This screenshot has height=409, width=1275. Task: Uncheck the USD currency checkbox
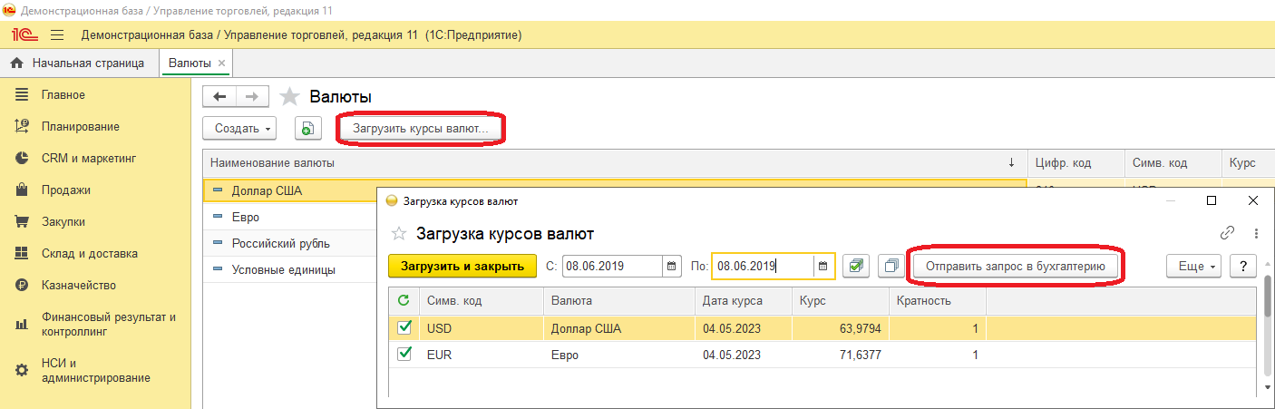pos(404,327)
